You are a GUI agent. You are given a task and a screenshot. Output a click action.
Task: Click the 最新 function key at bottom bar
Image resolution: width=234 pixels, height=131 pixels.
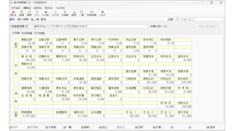85,127
